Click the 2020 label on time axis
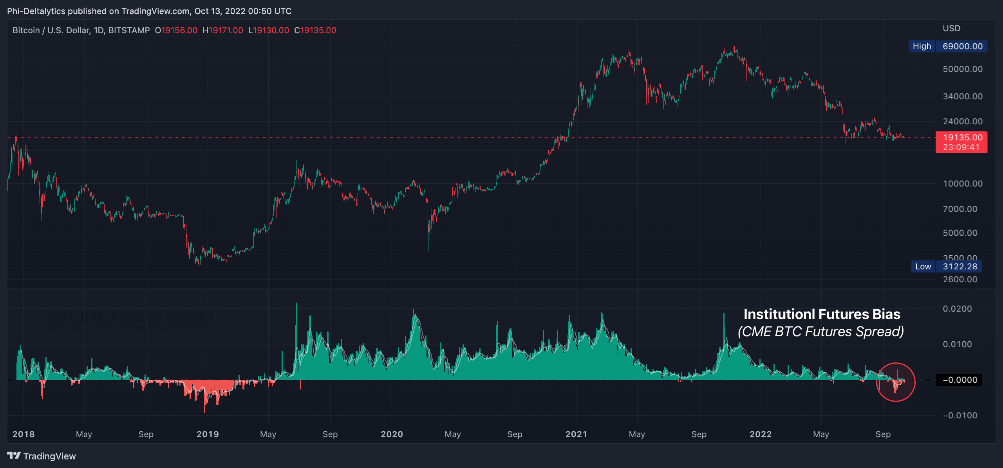 [x=392, y=434]
